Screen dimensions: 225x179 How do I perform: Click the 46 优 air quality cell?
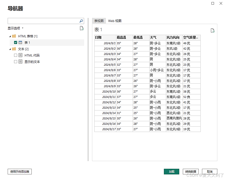(x=192, y=43)
